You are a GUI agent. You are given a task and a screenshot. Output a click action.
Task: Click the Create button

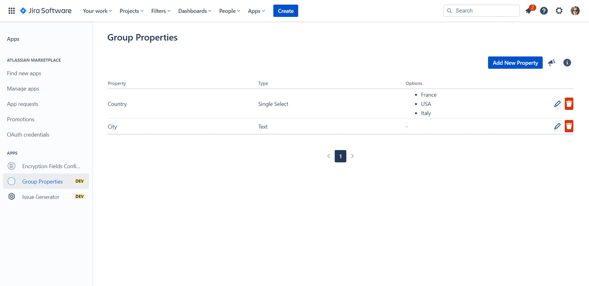pyautogui.click(x=286, y=11)
